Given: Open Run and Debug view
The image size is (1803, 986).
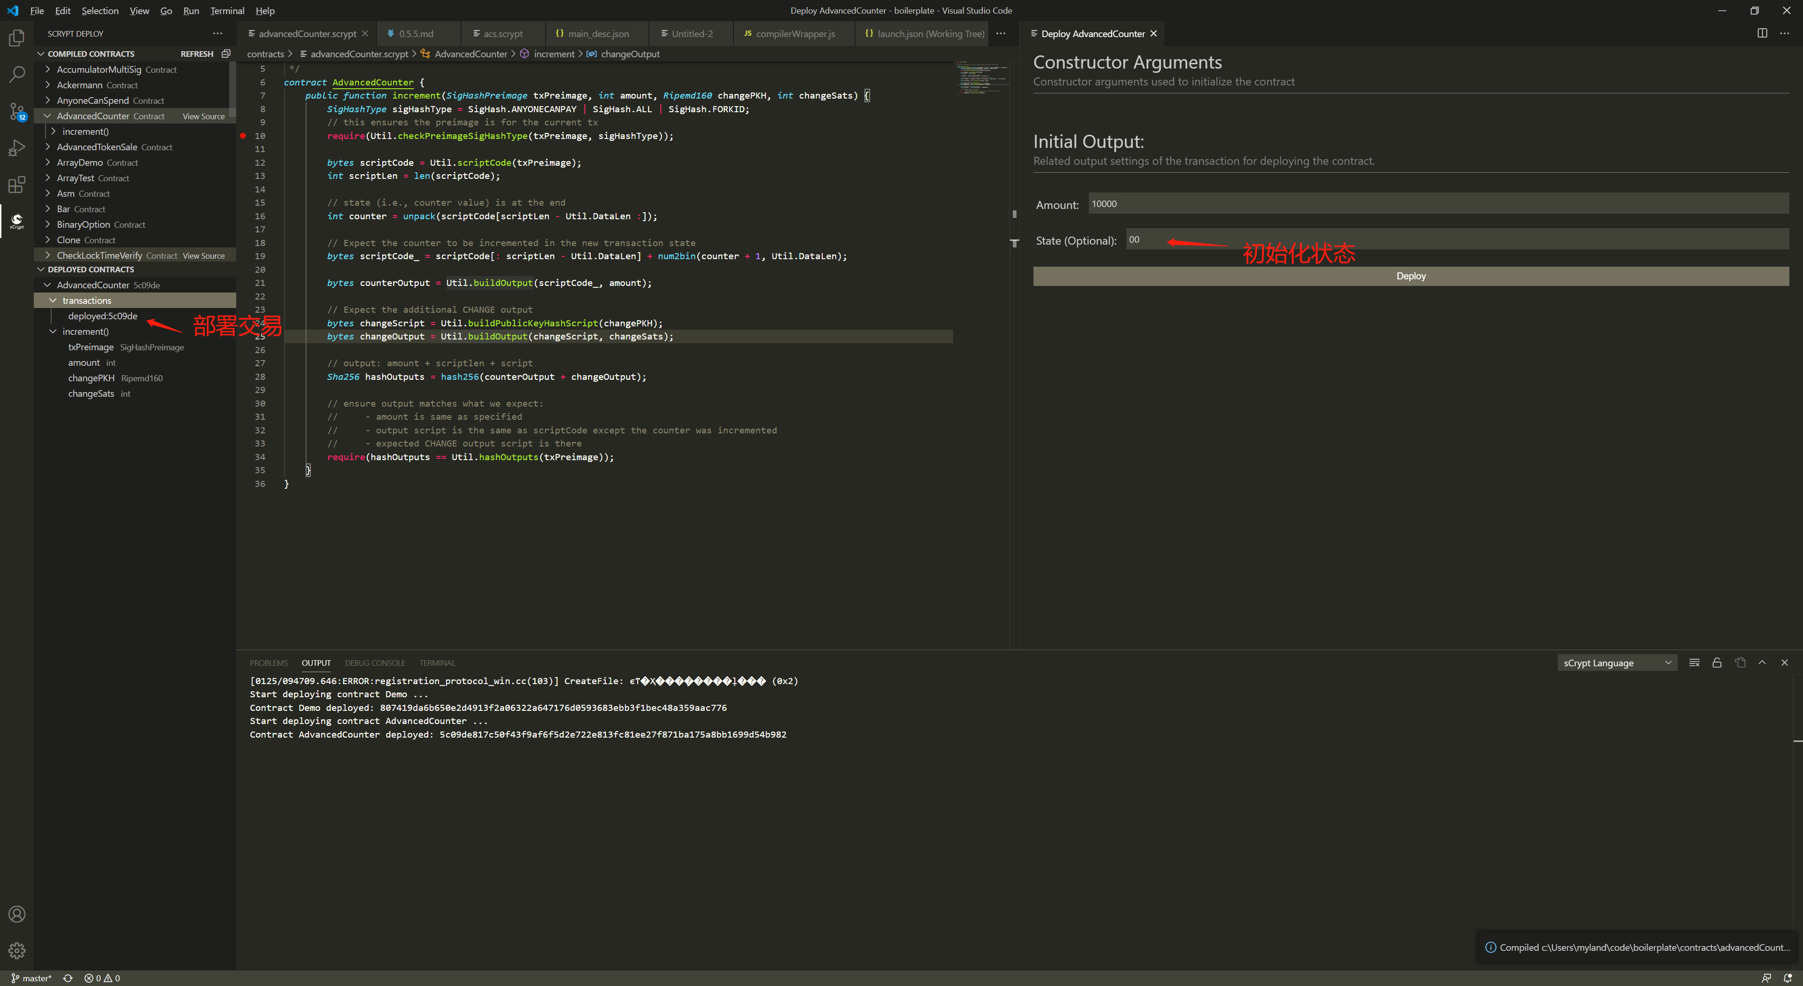Looking at the screenshot, I should point(17,147).
